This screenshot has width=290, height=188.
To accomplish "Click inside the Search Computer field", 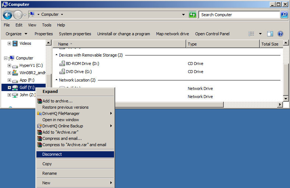I will 239,15.
